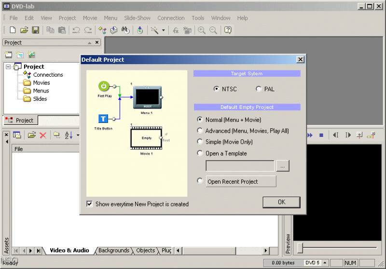Click the Project tab below tree
The width and height of the screenshot is (386, 269).
pos(20,120)
